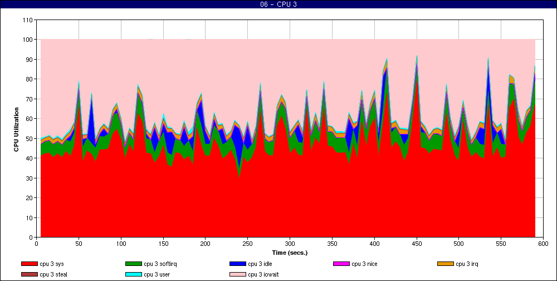Click the 60 value on the y-axis
This screenshot has width=557, height=281.
tap(30, 118)
